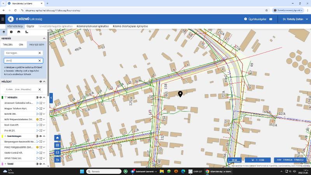The image size is (311, 175).
Task: Return to previous map view with undo button
Action: [x=58, y=160]
